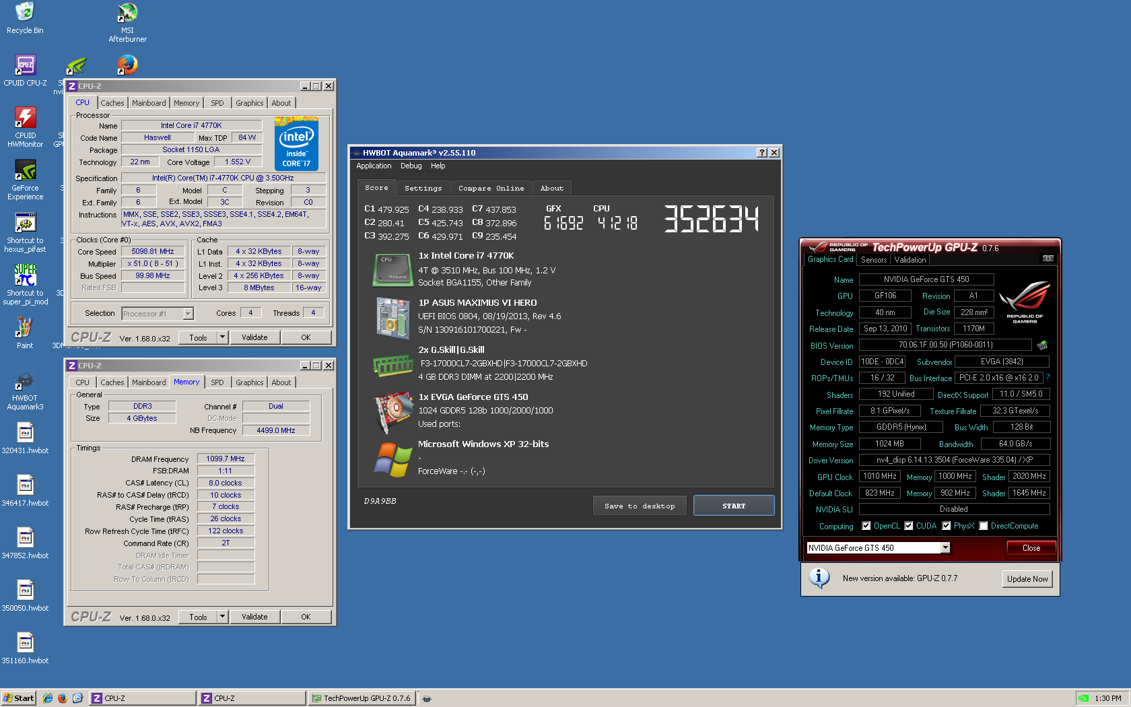
Task: Switch to Sensors tab in GPU-Z
Action: point(874,260)
